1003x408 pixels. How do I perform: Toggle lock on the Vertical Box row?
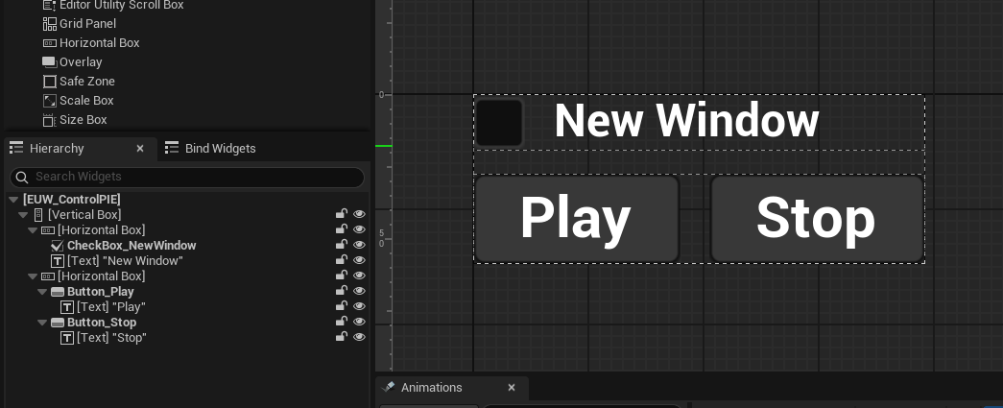click(x=342, y=214)
